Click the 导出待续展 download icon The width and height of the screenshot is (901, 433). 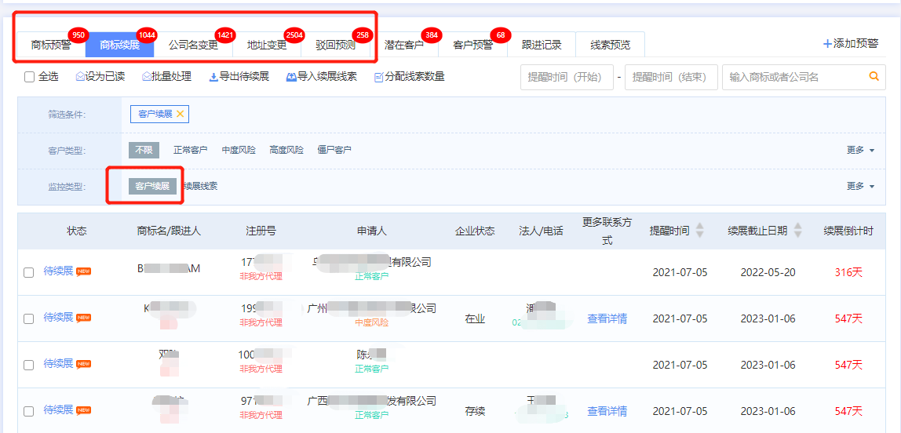tap(213, 77)
